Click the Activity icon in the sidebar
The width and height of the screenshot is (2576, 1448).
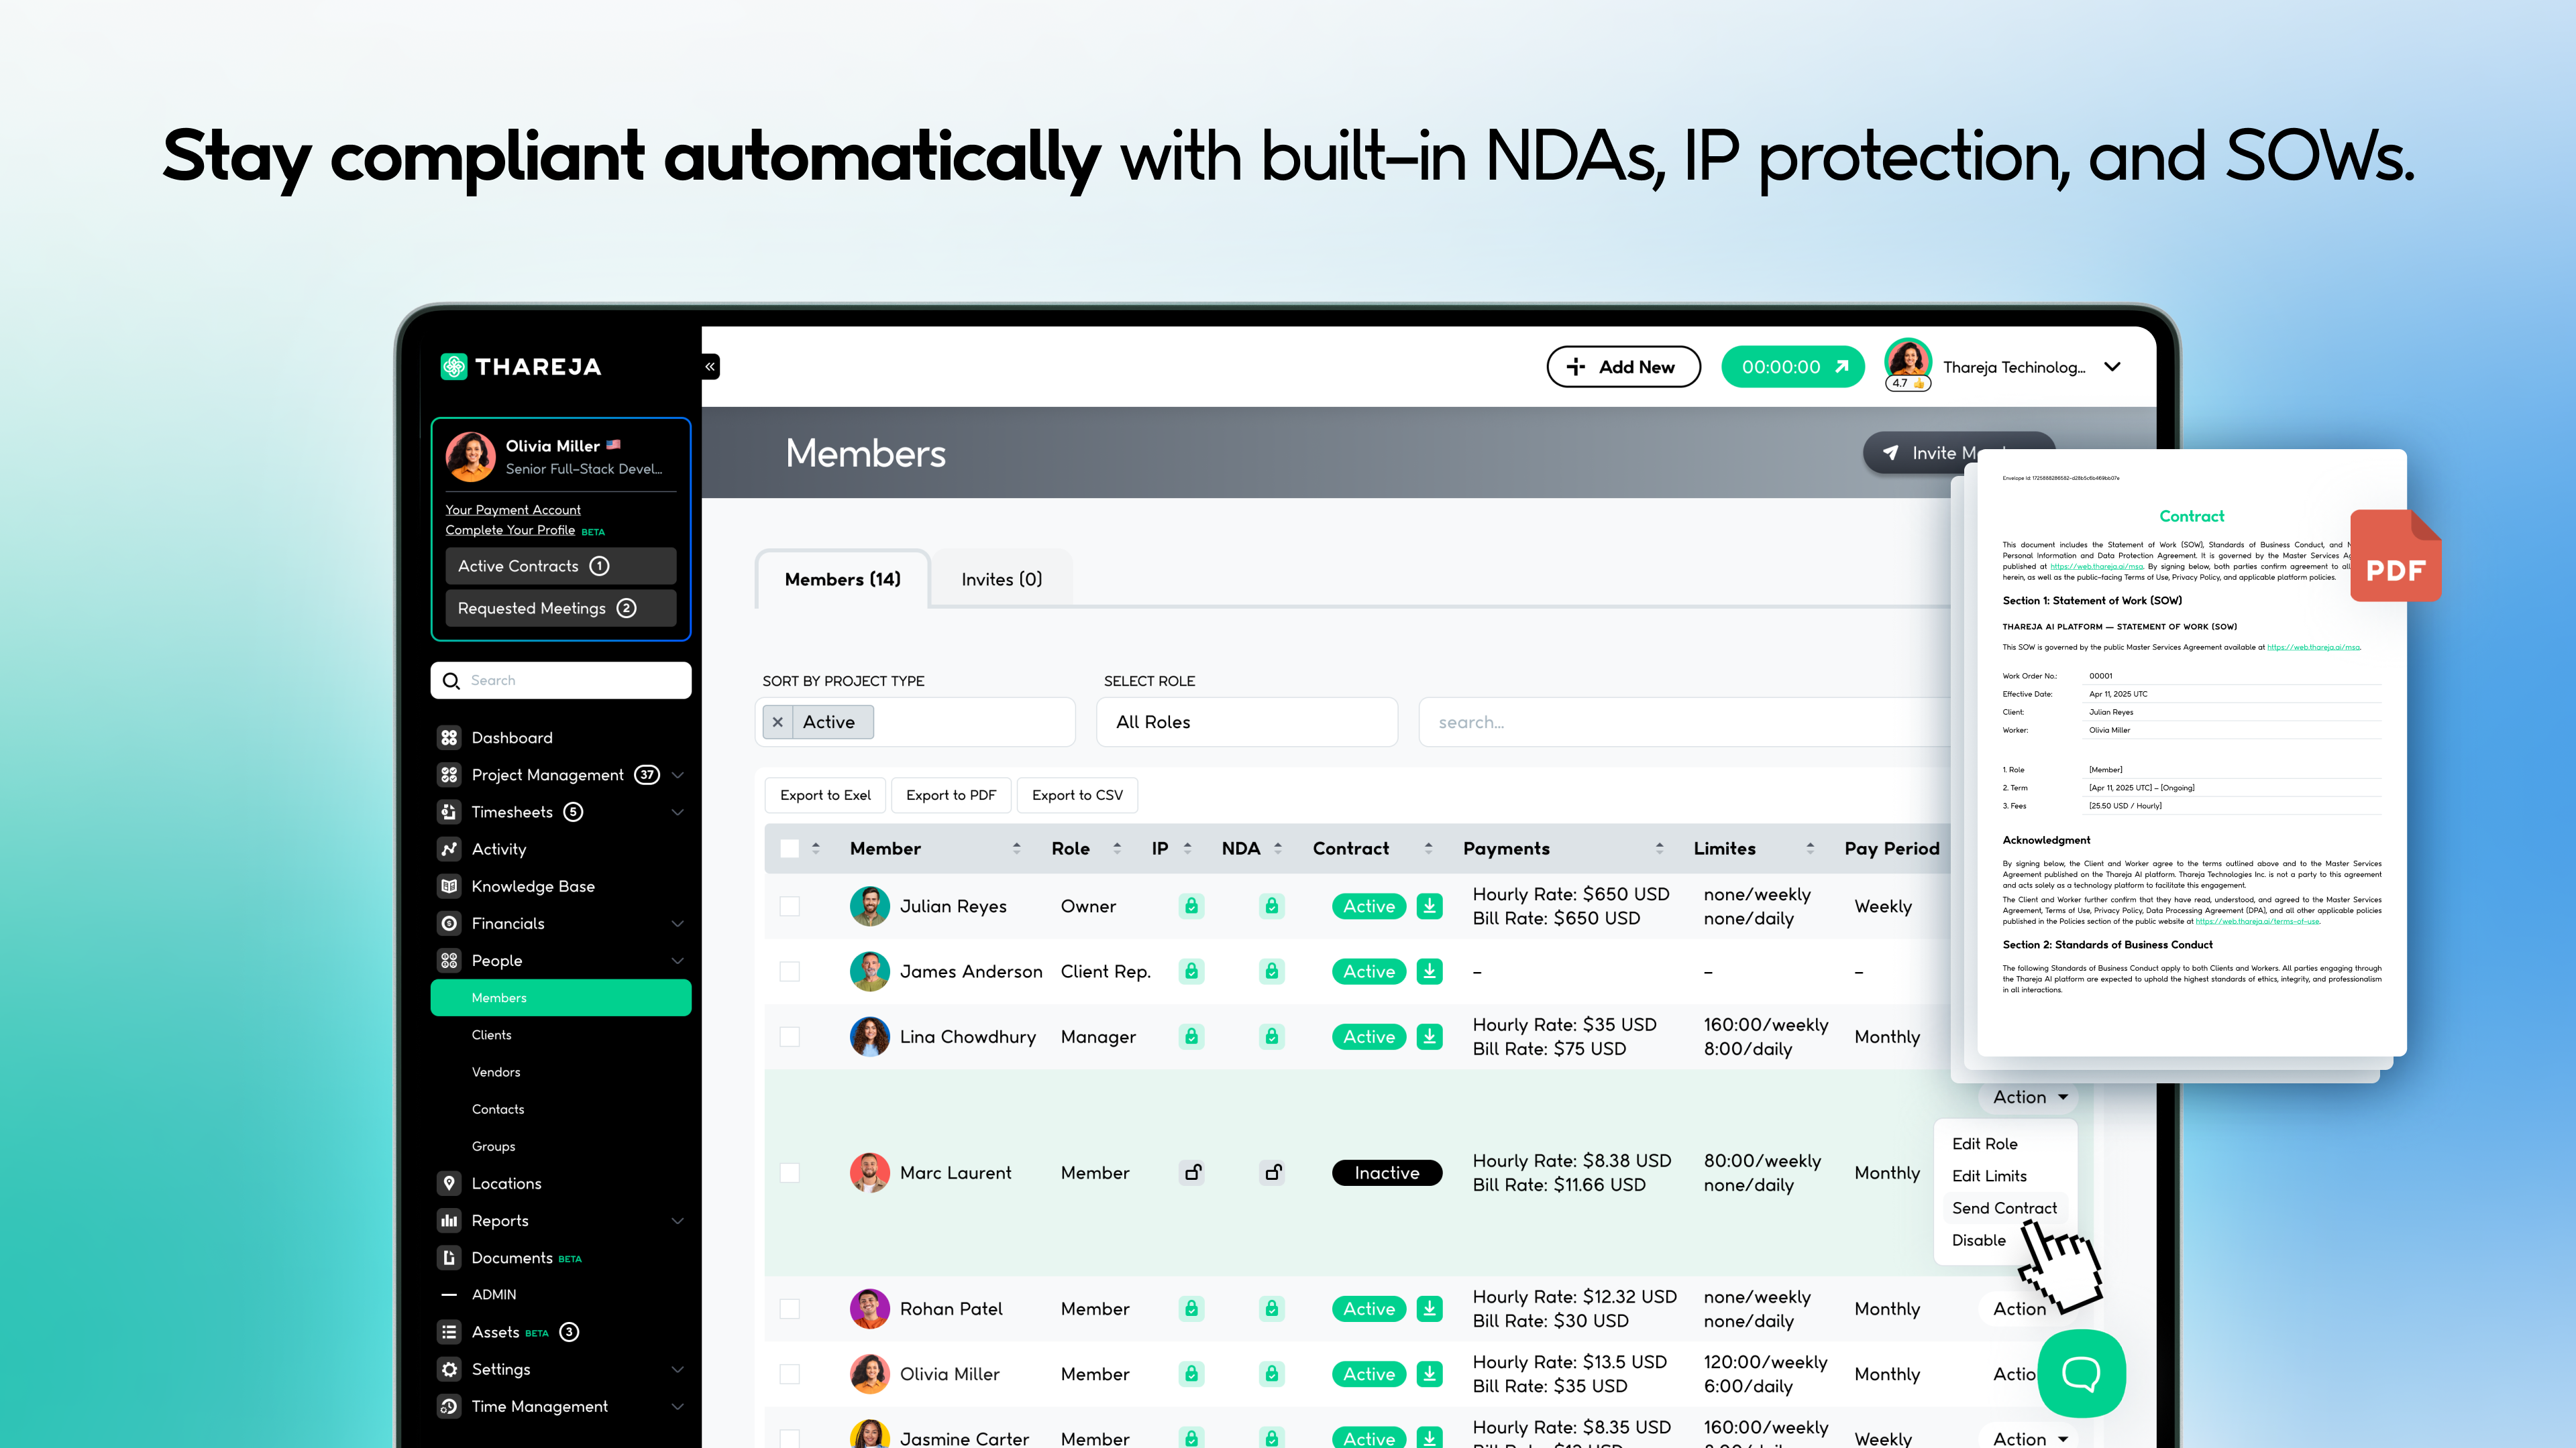coord(450,849)
